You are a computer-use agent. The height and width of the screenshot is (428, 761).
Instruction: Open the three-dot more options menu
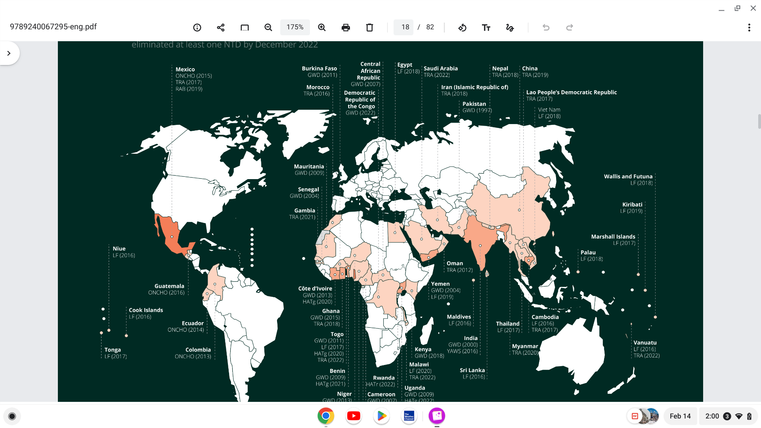point(749,27)
